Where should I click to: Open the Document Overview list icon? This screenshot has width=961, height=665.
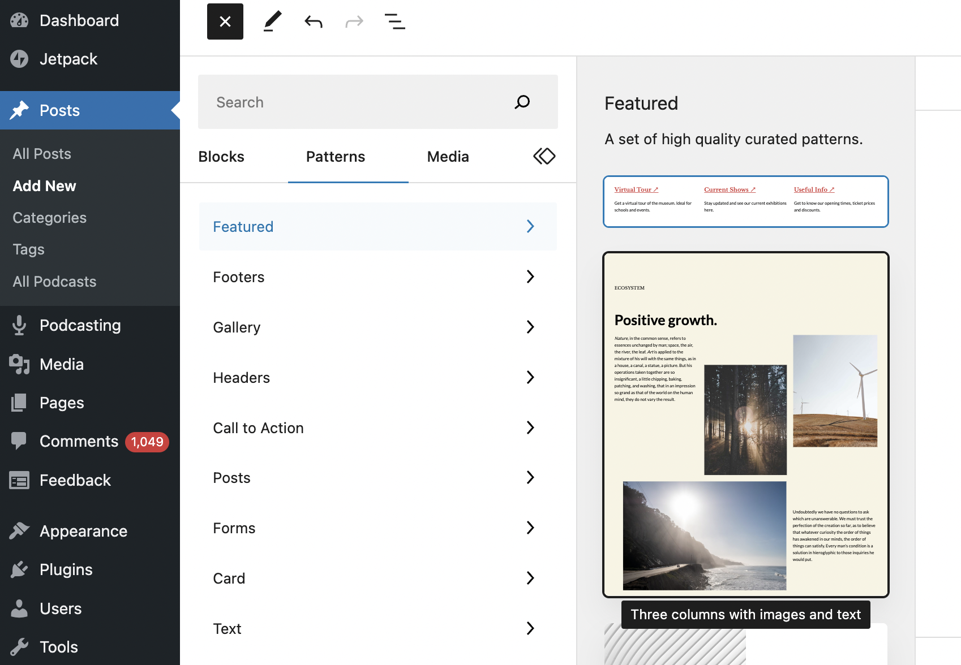click(x=394, y=21)
